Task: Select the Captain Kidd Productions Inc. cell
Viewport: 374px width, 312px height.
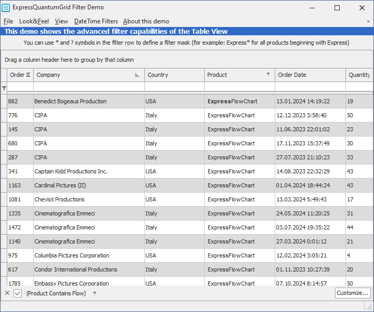Action: coord(89,171)
